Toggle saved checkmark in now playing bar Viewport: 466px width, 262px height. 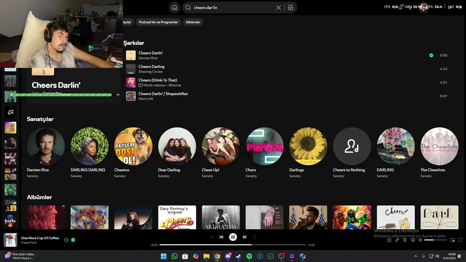pos(73,240)
